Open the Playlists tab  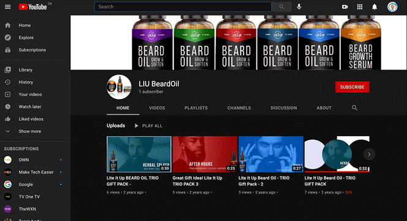[196, 108]
